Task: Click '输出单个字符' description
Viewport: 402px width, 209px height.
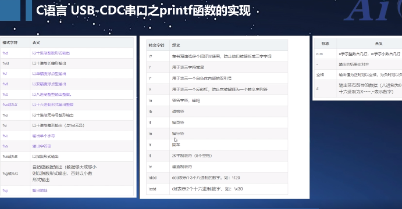Action: click(44, 136)
